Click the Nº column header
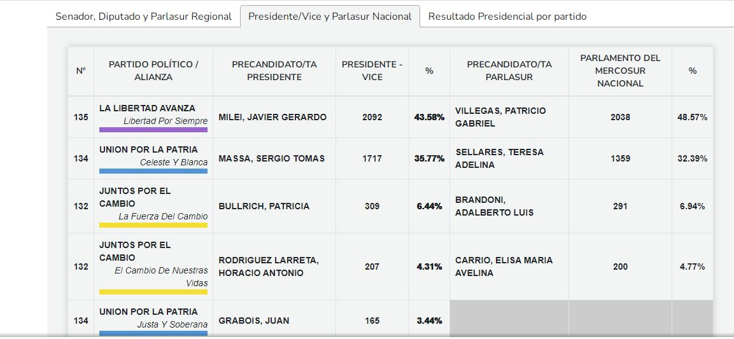 [81, 71]
